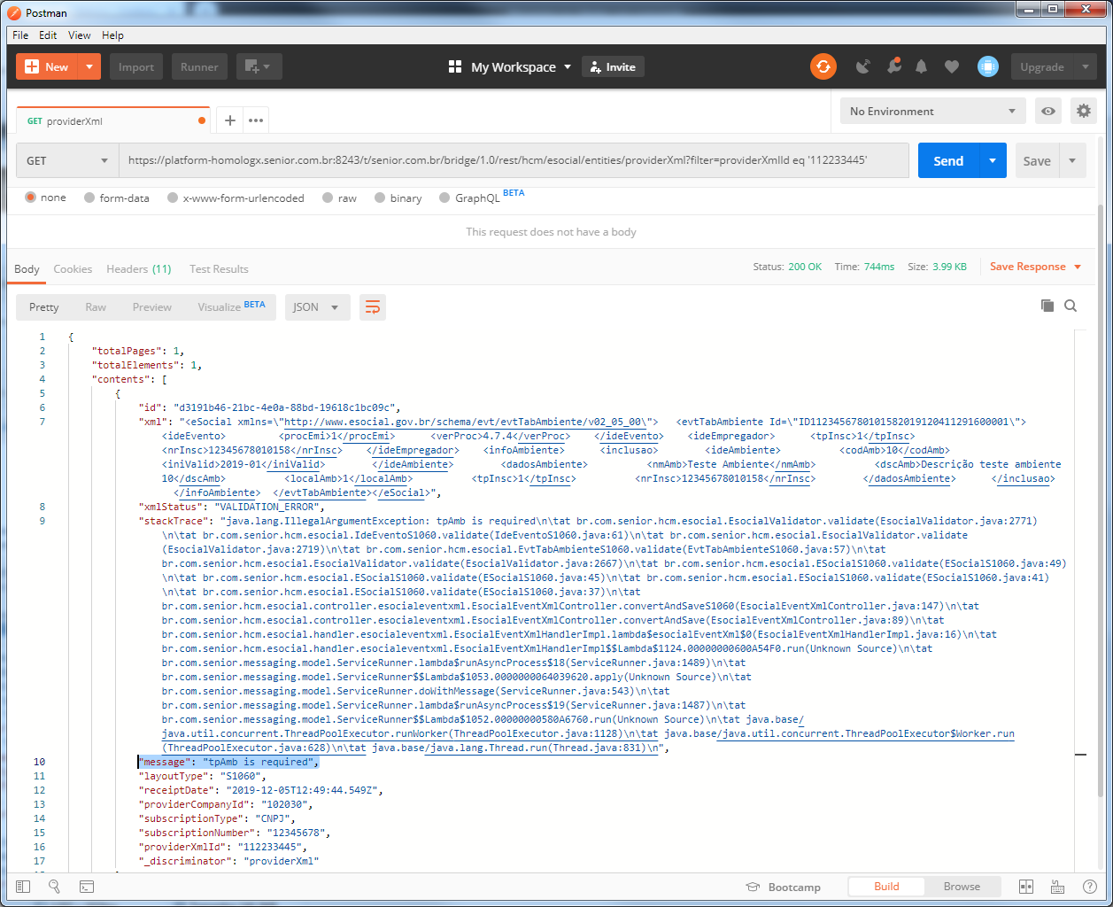Click the Upgrade button
The height and width of the screenshot is (907, 1113).
(1042, 66)
